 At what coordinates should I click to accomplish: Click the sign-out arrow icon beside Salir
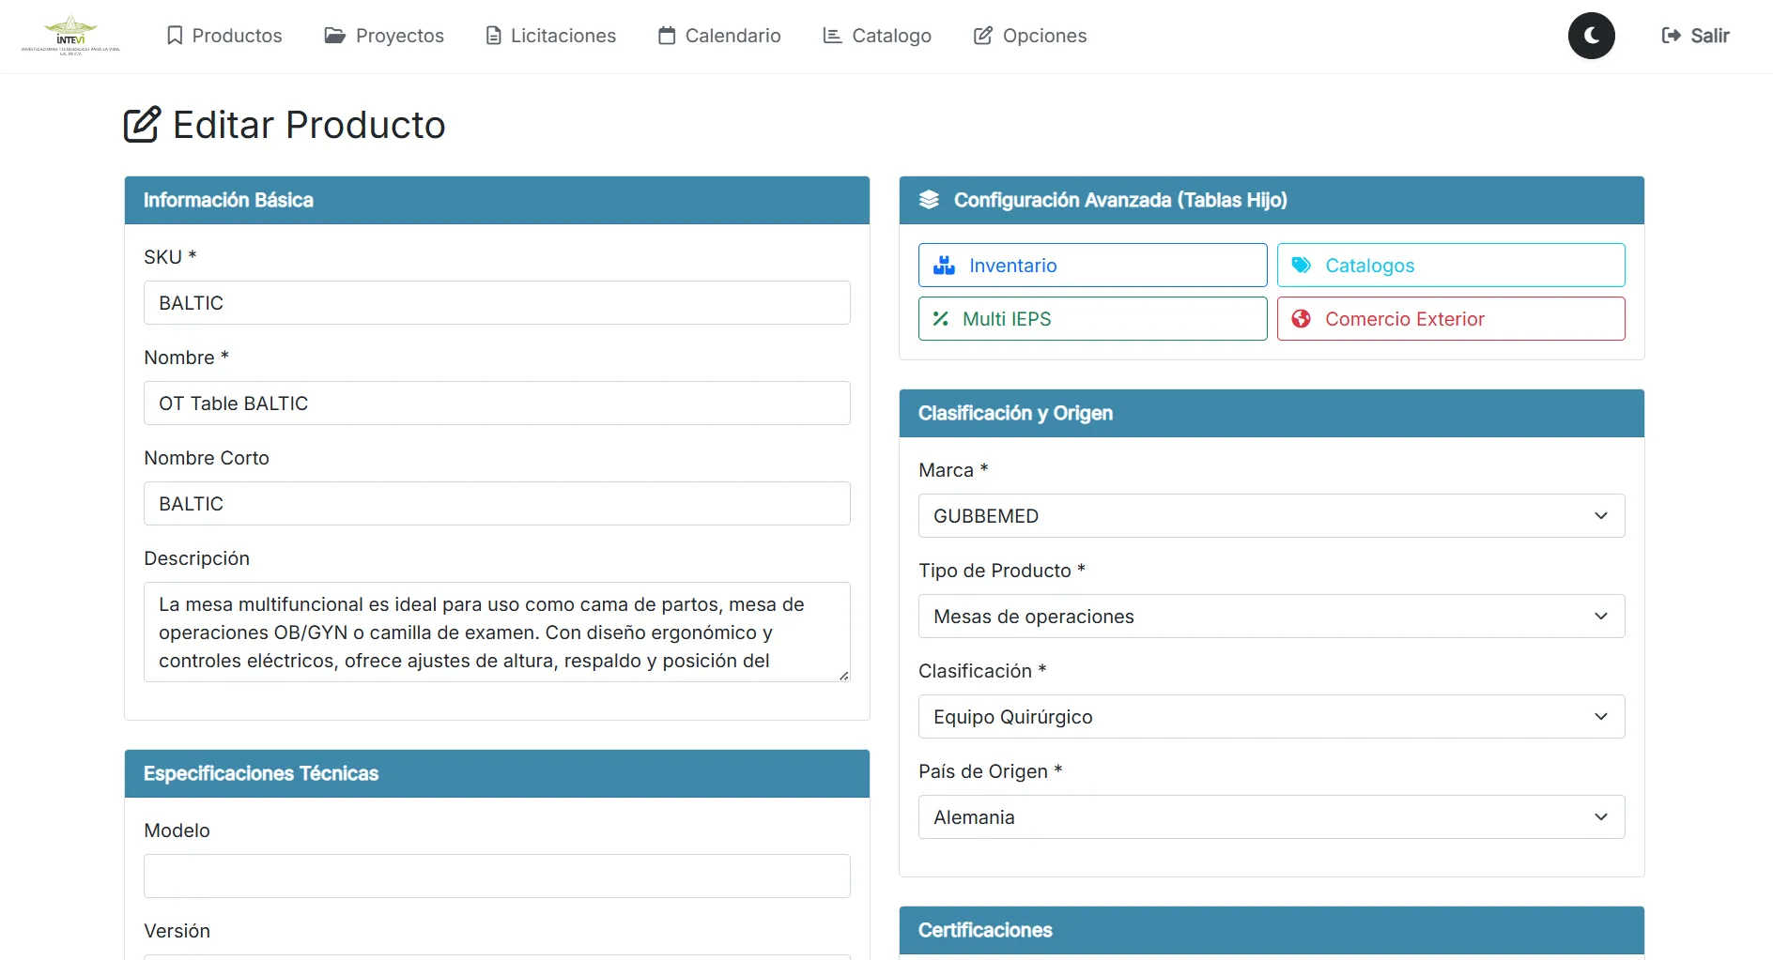[1672, 36]
